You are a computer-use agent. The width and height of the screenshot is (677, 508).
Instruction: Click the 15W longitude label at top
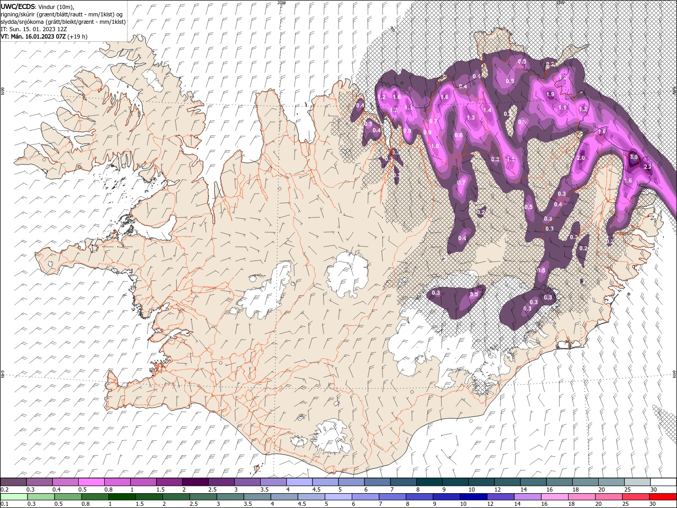click(x=560, y=3)
